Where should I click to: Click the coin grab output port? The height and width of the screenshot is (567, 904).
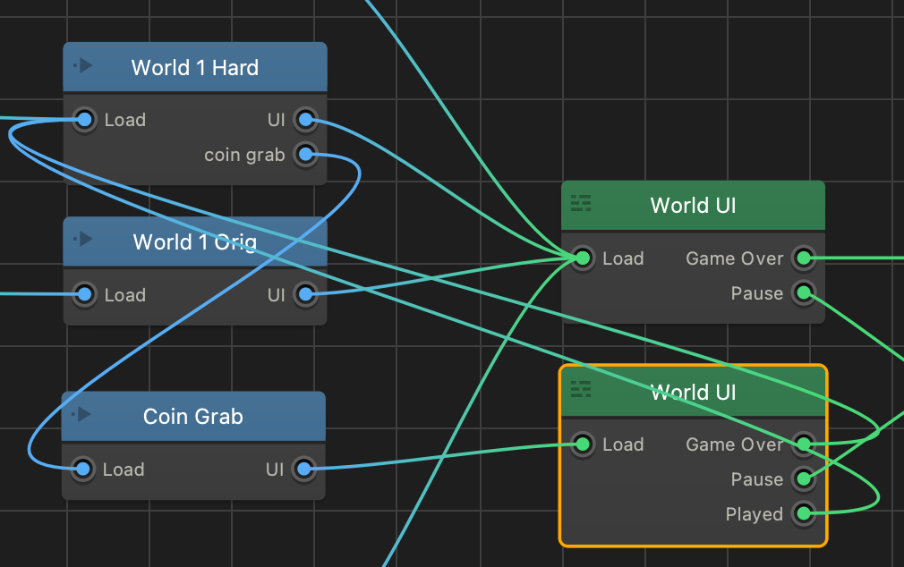point(305,155)
